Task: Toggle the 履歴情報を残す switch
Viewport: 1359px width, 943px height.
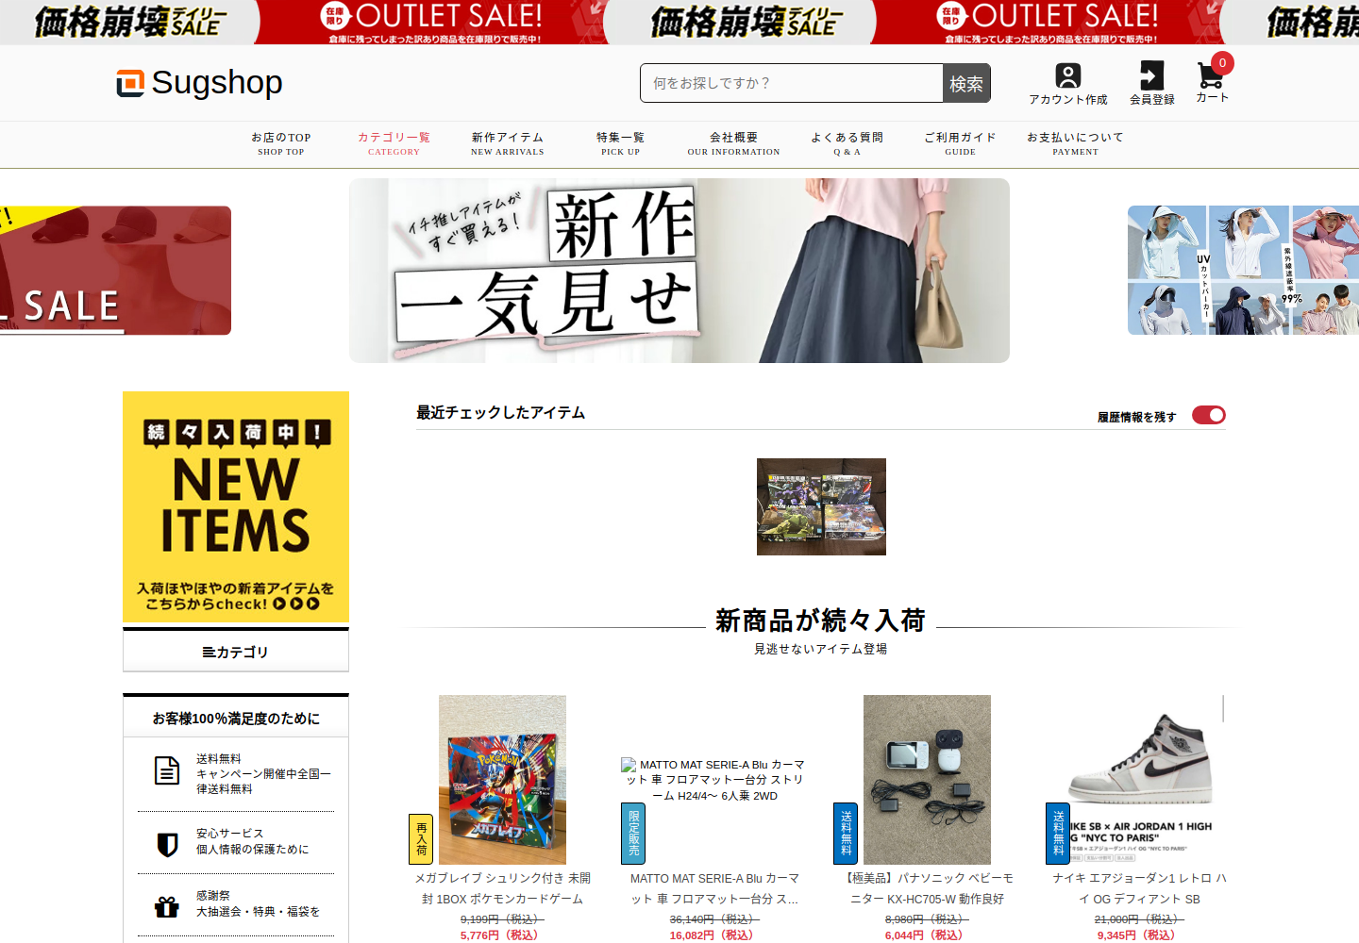Action: click(1209, 415)
